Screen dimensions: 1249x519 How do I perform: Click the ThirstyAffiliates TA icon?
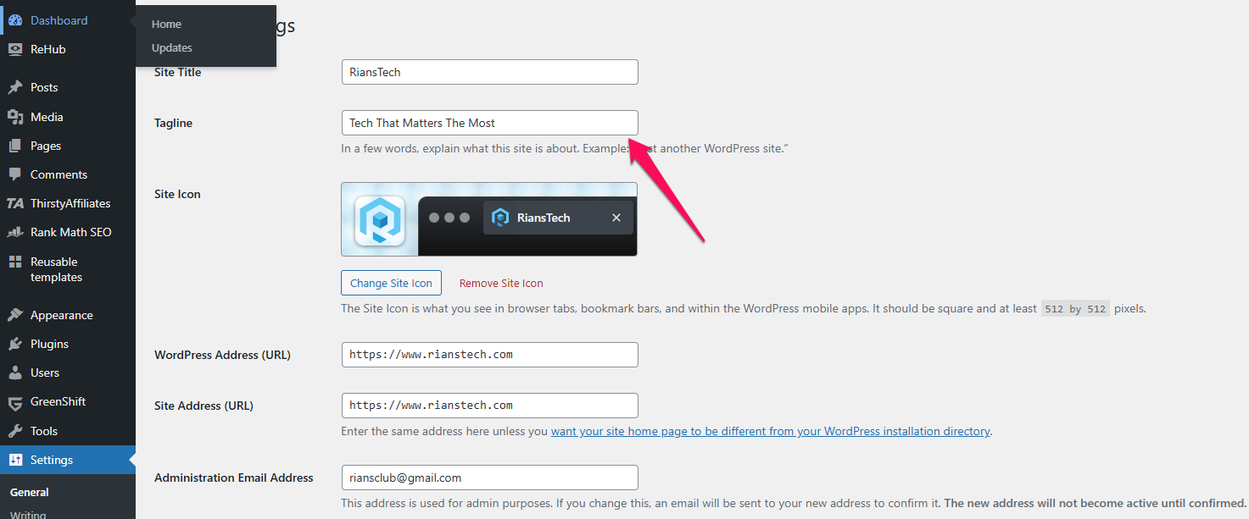tap(15, 203)
